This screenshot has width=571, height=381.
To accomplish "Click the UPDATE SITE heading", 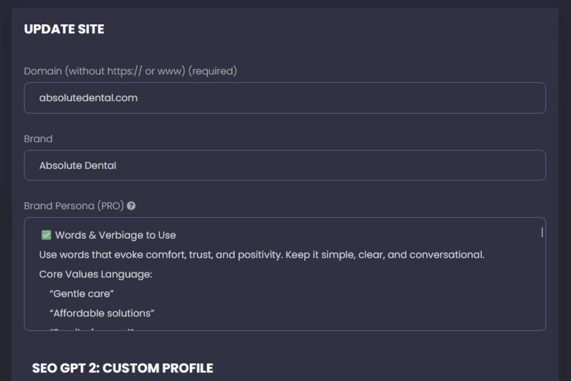I will pyautogui.click(x=64, y=29).
